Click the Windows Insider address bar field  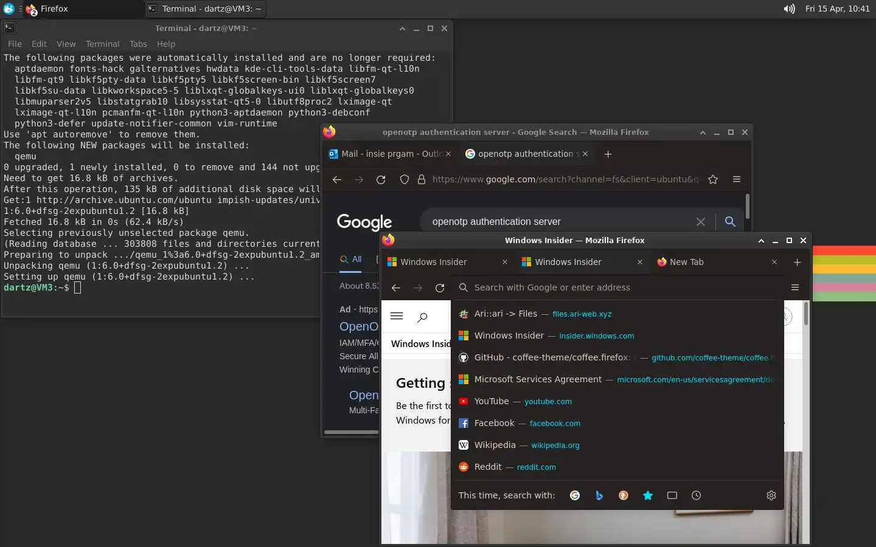click(x=617, y=287)
